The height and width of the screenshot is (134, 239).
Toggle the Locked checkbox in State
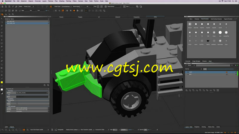(17, 105)
